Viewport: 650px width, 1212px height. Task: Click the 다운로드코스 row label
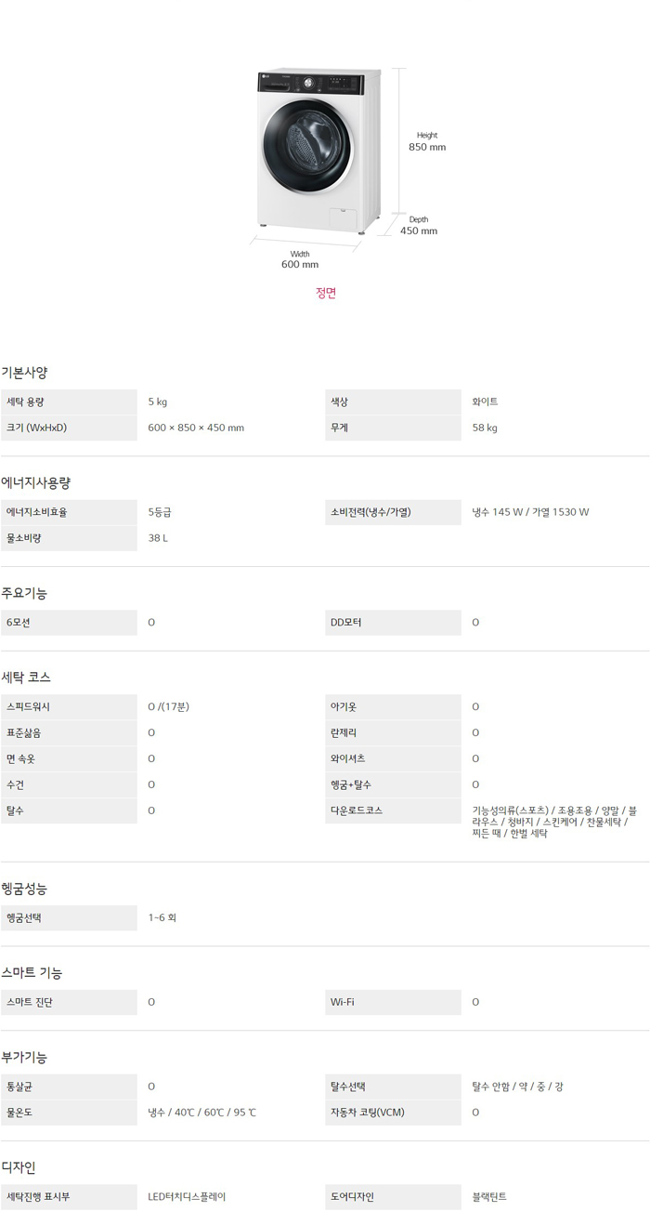point(356,810)
